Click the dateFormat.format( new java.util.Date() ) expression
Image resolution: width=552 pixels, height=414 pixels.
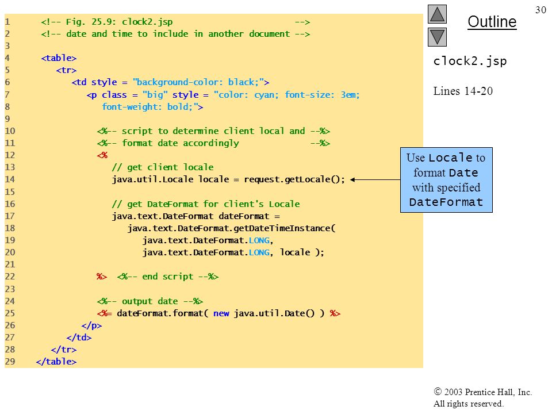pos(218,313)
